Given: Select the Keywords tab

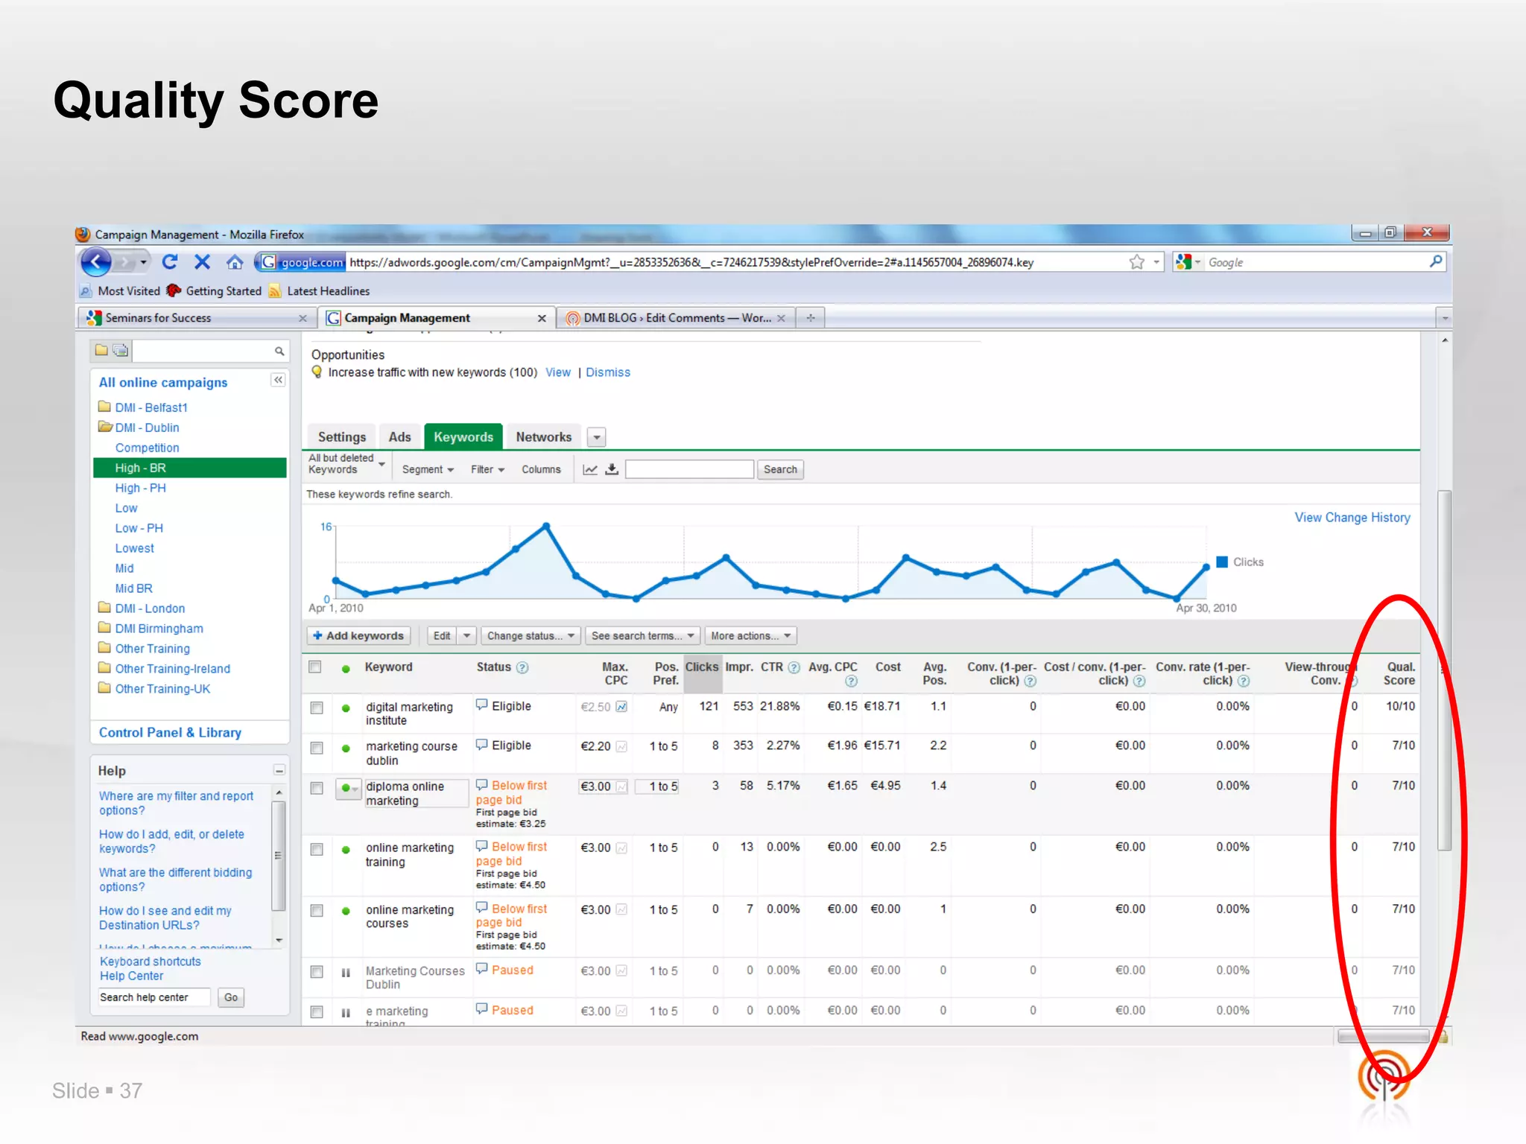Looking at the screenshot, I should pos(463,437).
